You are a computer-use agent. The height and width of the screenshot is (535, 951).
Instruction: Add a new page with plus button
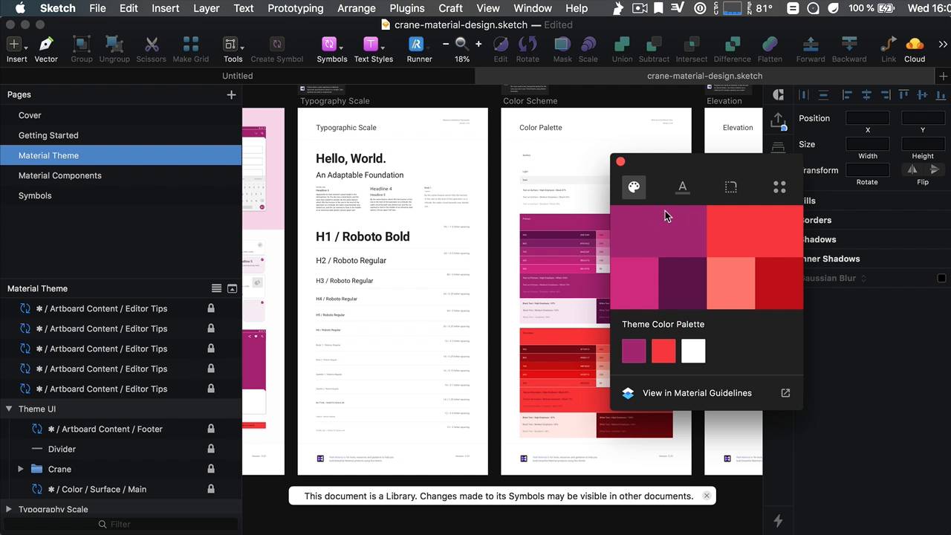[x=231, y=94]
